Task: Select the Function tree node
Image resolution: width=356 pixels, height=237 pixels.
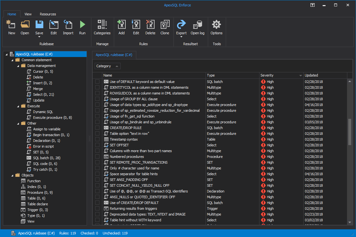Action: [x=34, y=181]
